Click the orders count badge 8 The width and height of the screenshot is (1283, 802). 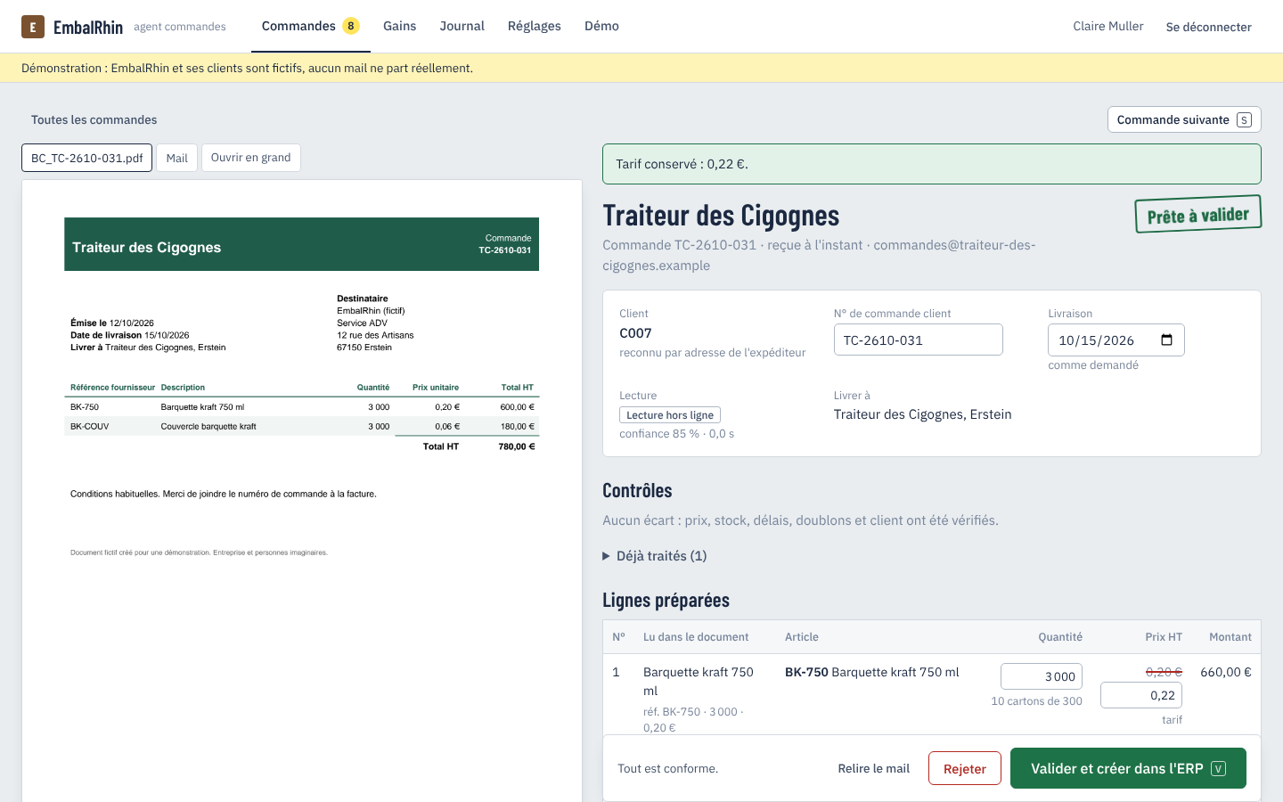pos(351,26)
